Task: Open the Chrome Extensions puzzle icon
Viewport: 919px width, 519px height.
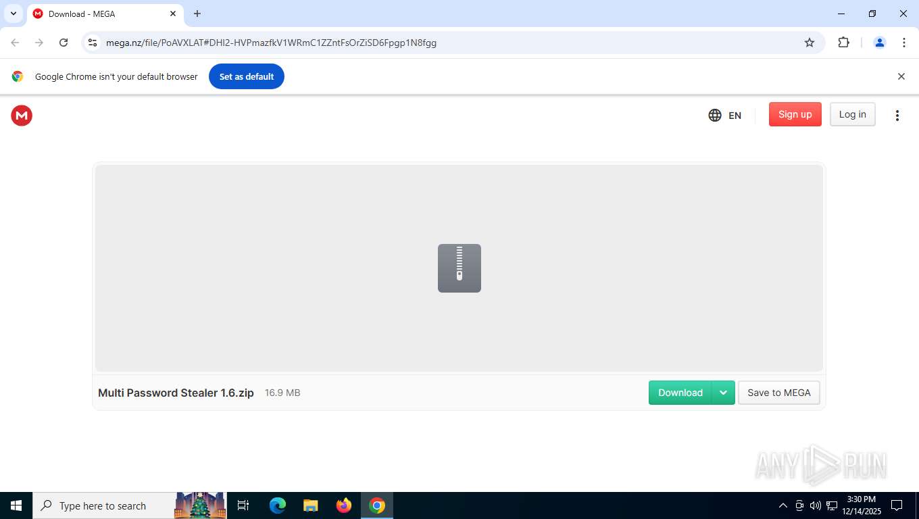Action: coord(843,43)
